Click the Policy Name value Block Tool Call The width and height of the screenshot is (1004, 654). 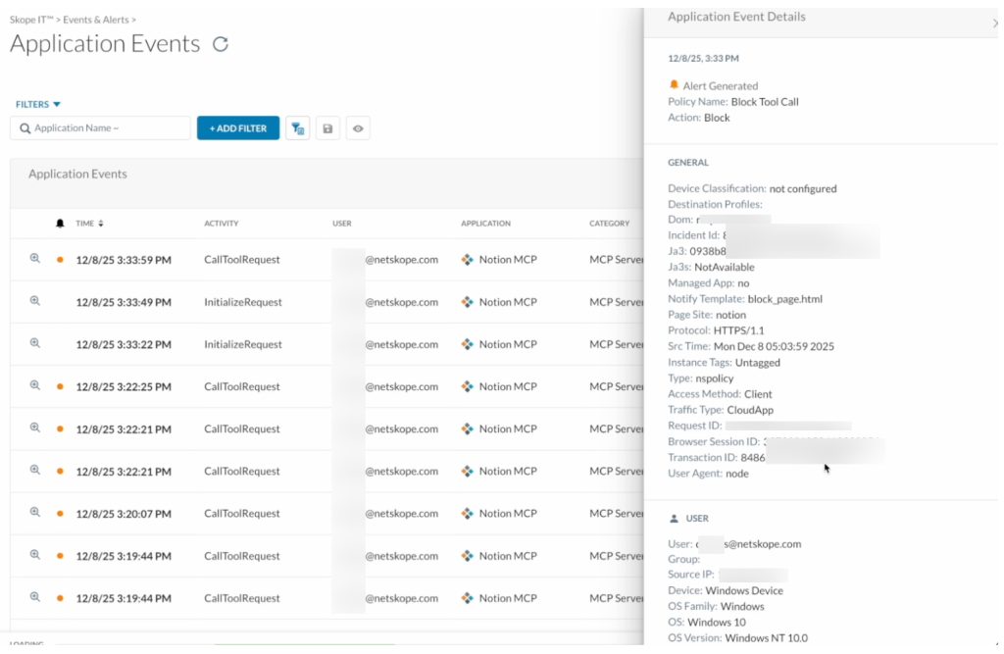point(765,102)
